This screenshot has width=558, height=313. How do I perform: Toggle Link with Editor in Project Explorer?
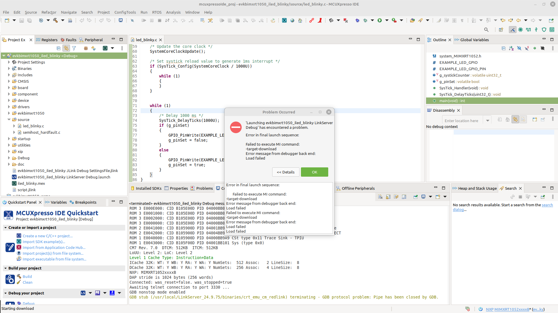click(66, 48)
